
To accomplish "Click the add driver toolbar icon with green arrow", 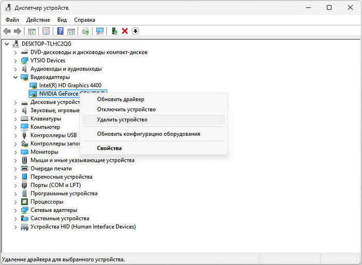I will point(114,31).
